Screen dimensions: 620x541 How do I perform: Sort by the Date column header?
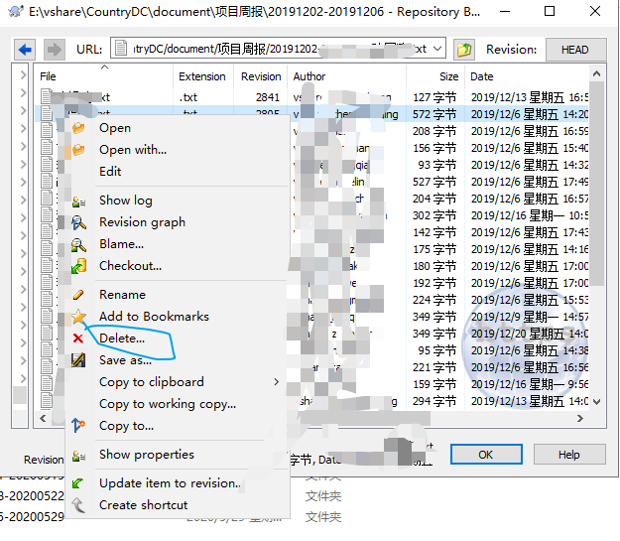click(481, 76)
